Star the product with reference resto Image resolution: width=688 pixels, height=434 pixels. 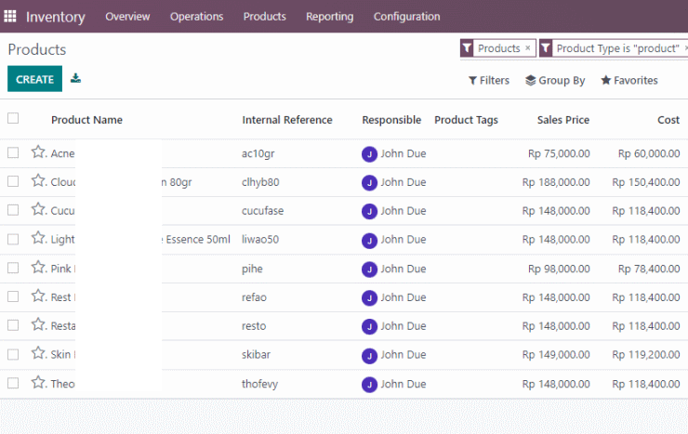38,324
